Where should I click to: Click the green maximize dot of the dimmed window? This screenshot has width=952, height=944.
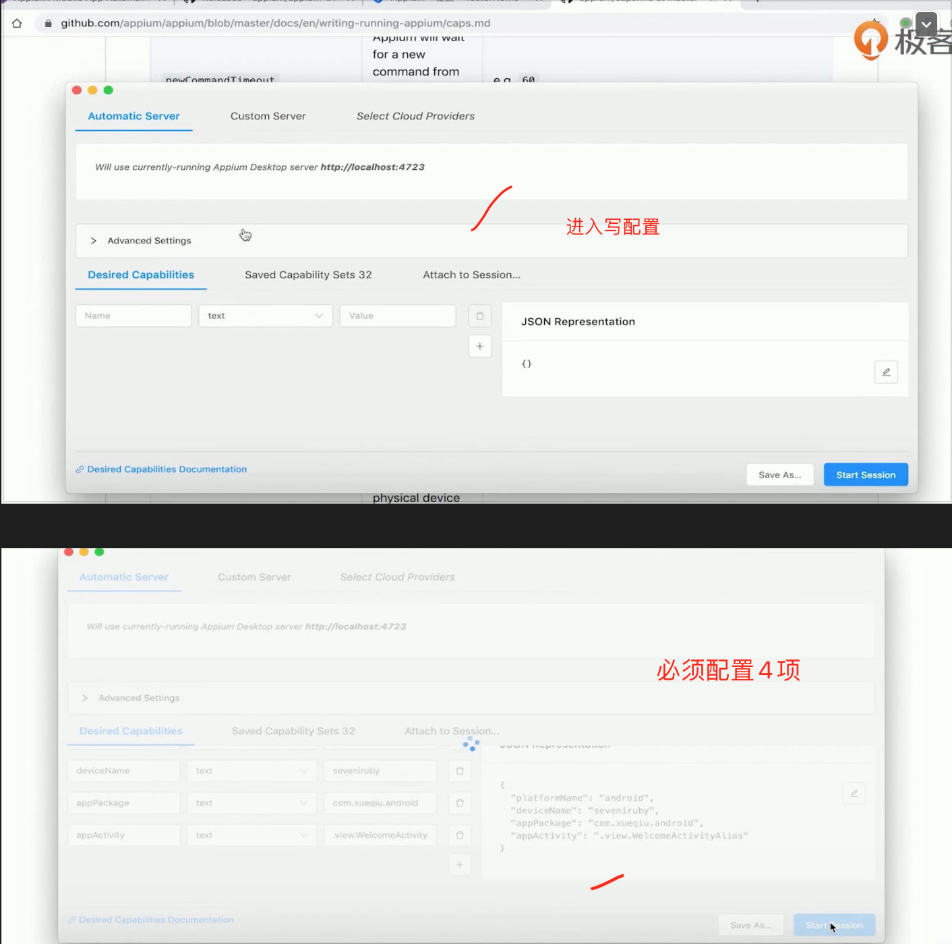click(100, 552)
